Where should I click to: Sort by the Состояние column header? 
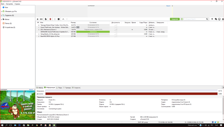93,22
